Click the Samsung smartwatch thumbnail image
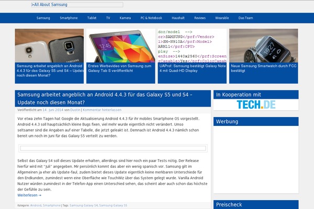Image resolution: width=314 pixels, height=209 pixels. 264,45
